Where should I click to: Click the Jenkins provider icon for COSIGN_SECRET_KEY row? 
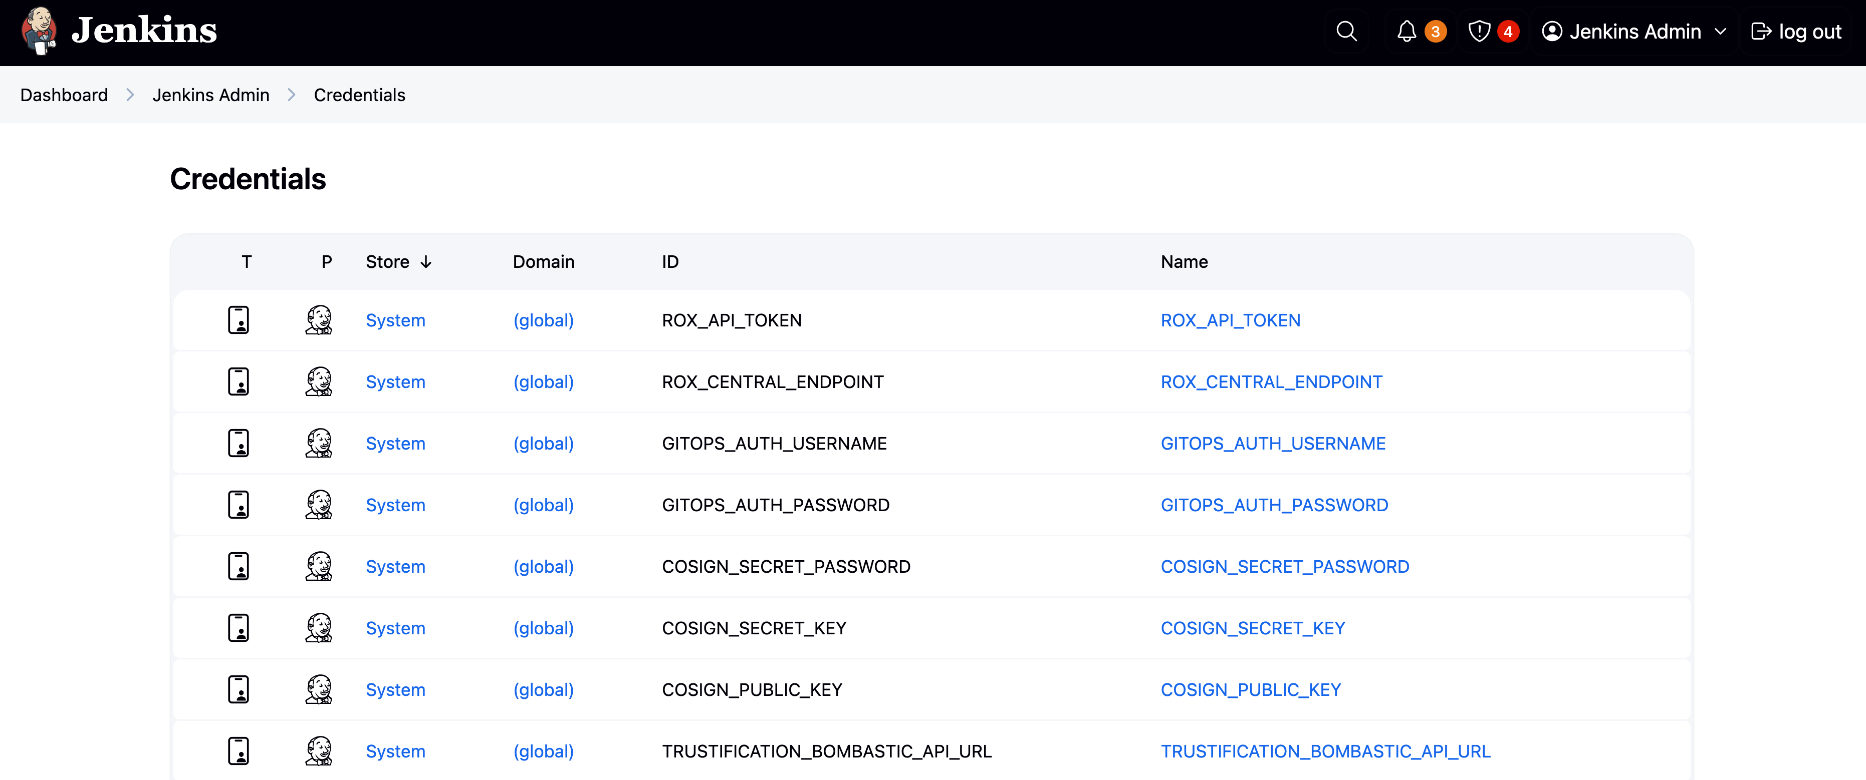pos(319,628)
